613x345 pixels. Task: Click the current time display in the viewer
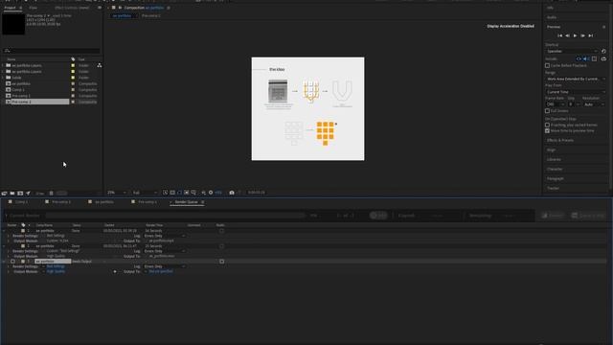pos(257,193)
